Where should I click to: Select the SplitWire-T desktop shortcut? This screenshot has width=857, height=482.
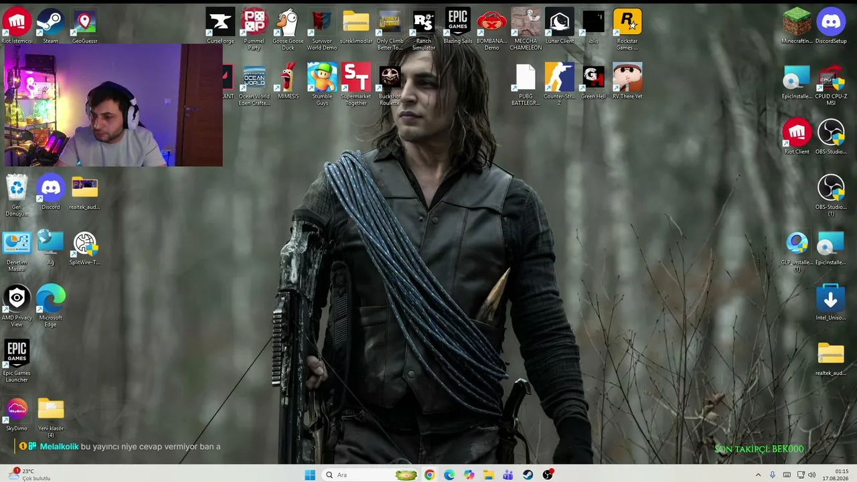[x=84, y=248]
